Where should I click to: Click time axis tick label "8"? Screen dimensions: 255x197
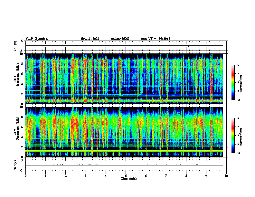(x=186, y=176)
